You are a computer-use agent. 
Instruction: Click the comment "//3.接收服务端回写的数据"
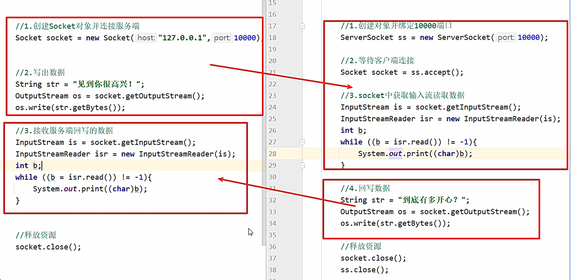[x=64, y=131]
